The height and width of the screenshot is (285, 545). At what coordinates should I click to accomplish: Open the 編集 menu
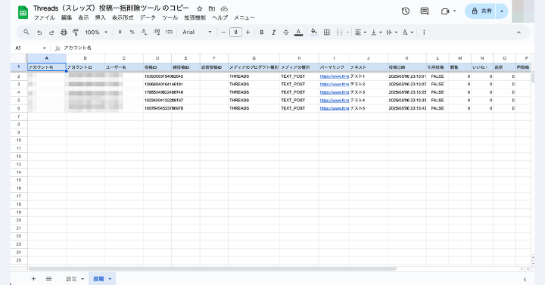pos(67,17)
